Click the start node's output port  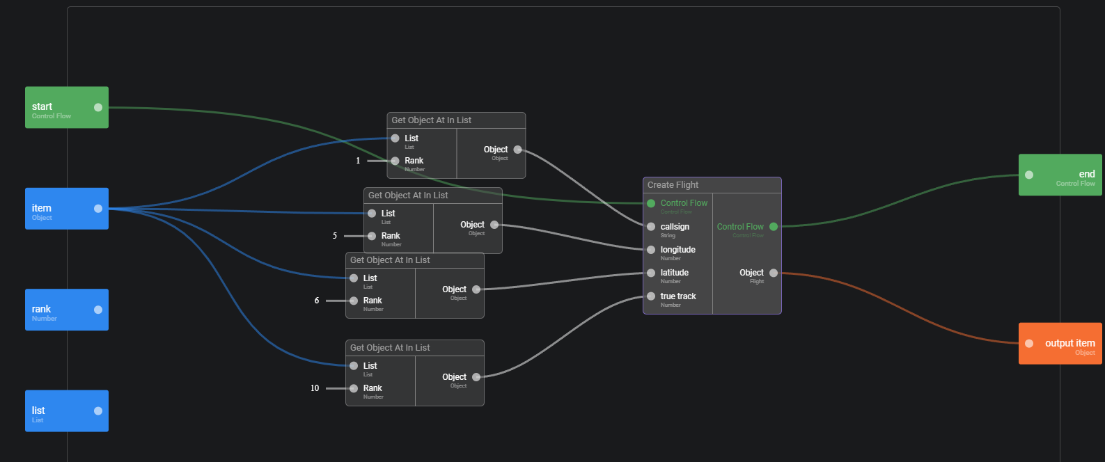(98, 107)
